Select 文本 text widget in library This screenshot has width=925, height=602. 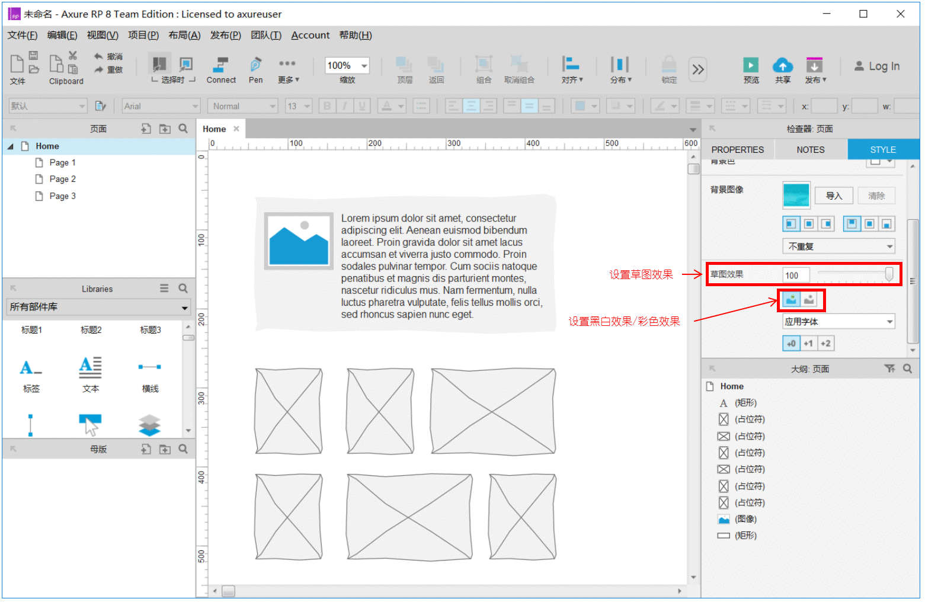91,374
